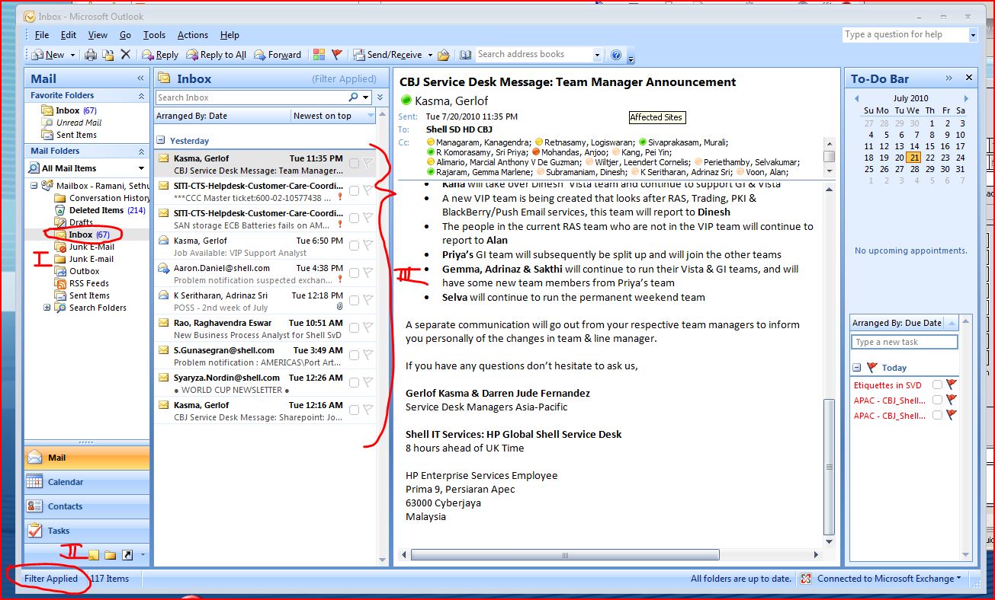The width and height of the screenshot is (995, 600).
Task: Click the magnifier icon in the Search Inbox box
Action: point(353,97)
